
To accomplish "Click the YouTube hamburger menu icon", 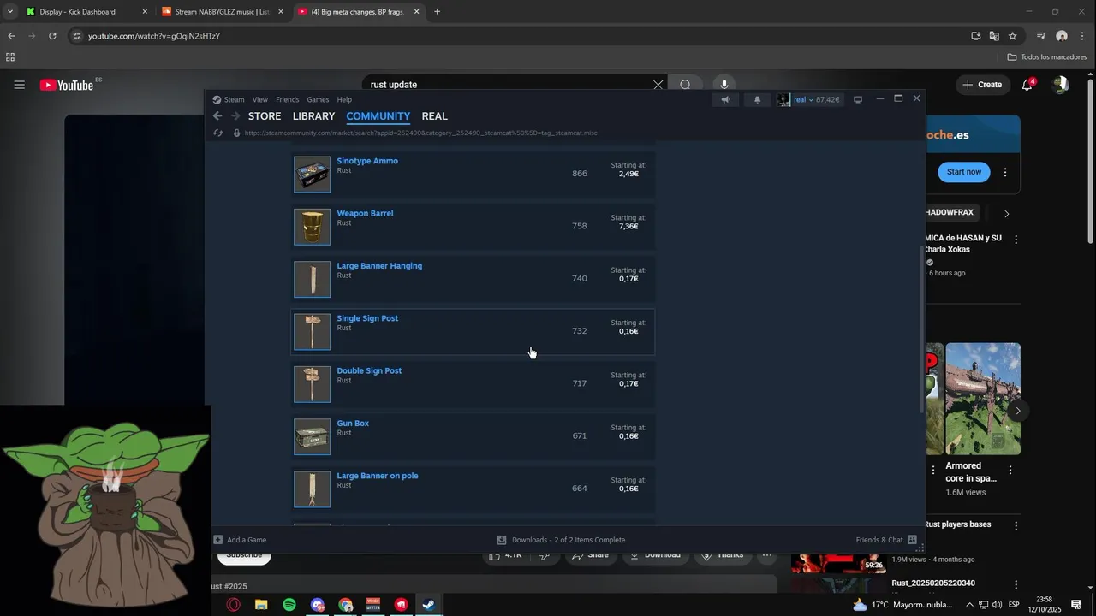I will (19, 85).
